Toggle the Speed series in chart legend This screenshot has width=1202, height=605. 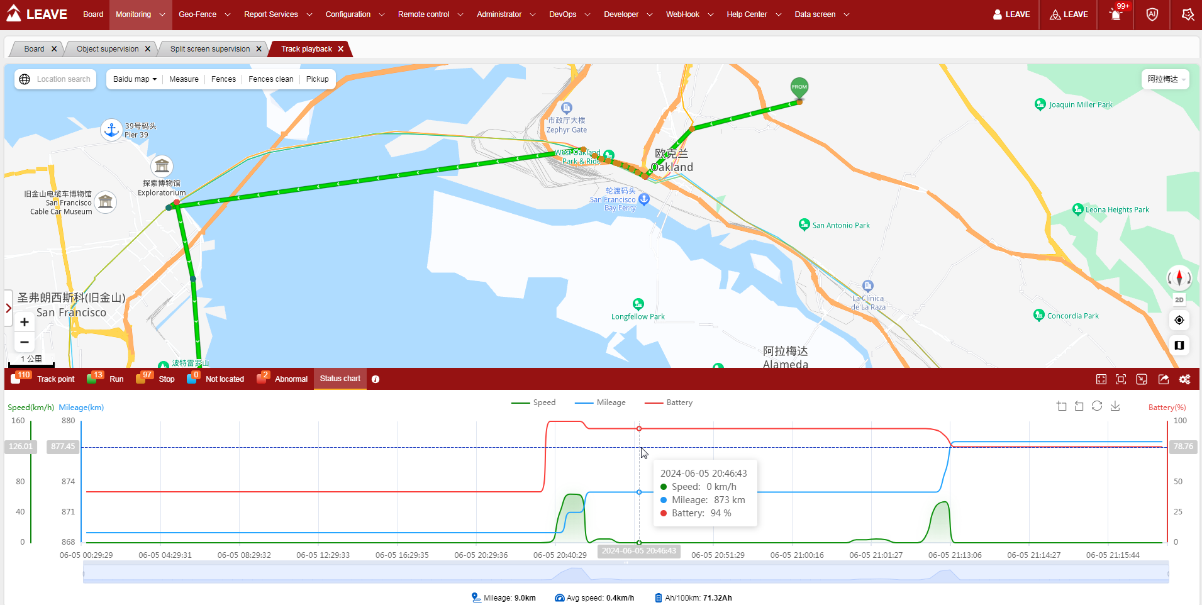pos(533,402)
